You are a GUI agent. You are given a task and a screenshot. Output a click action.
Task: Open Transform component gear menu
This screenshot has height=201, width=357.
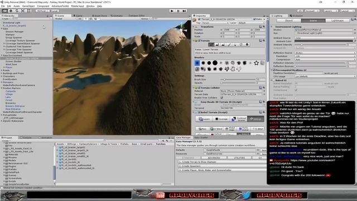click(x=264, y=27)
